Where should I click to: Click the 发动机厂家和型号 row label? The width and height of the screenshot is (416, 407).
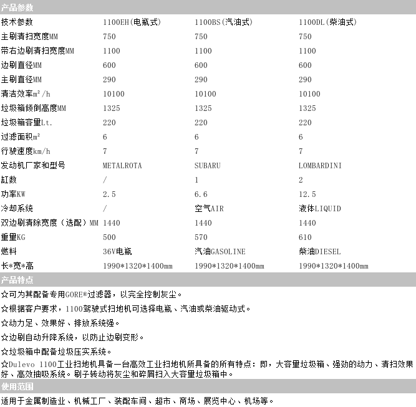point(33,166)
